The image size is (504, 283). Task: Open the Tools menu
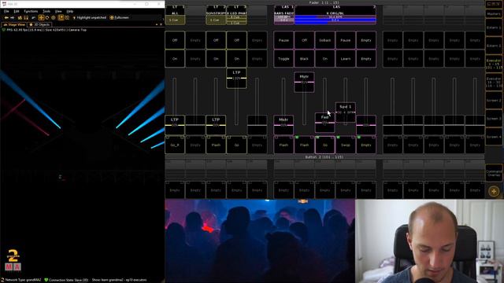coord(46,11)
